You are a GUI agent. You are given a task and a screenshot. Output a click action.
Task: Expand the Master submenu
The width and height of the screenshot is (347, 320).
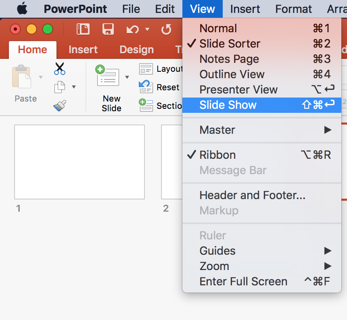262,130
